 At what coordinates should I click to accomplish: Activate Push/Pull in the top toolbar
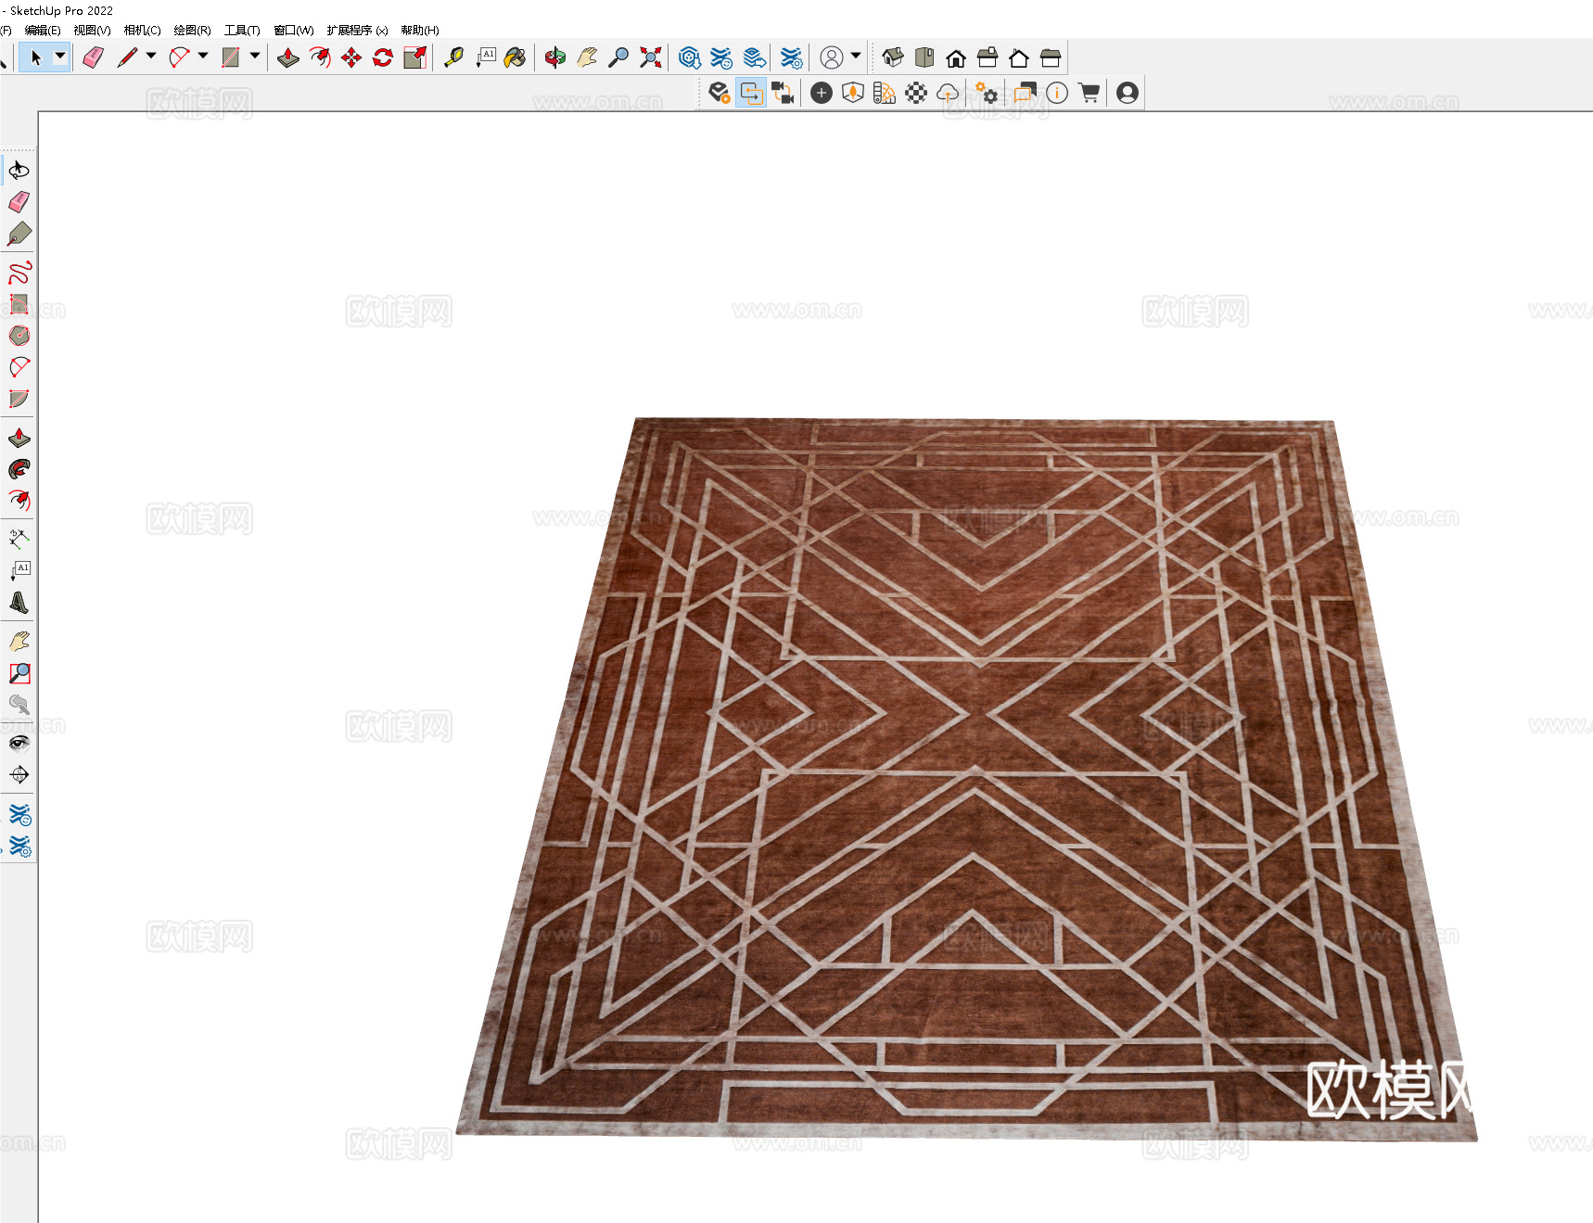(288, 57)
